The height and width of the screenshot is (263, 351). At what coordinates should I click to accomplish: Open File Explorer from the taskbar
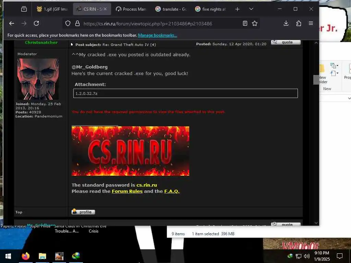tap(42, 256)
